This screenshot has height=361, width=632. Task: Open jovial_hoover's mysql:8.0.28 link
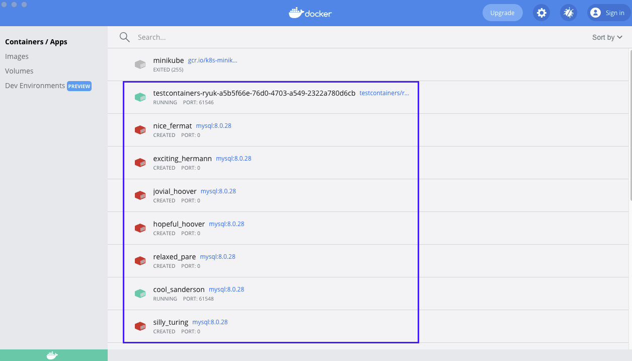218,191
